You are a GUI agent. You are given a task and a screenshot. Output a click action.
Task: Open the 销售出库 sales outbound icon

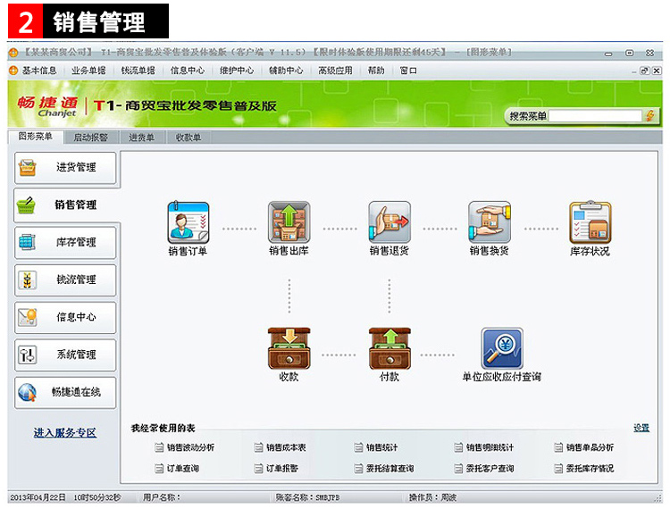289,222
